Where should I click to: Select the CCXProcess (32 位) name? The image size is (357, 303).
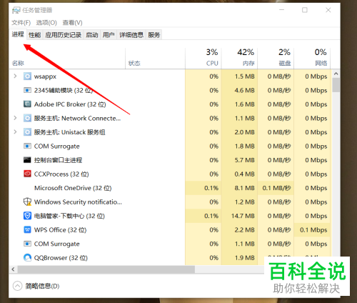point(61,174)
